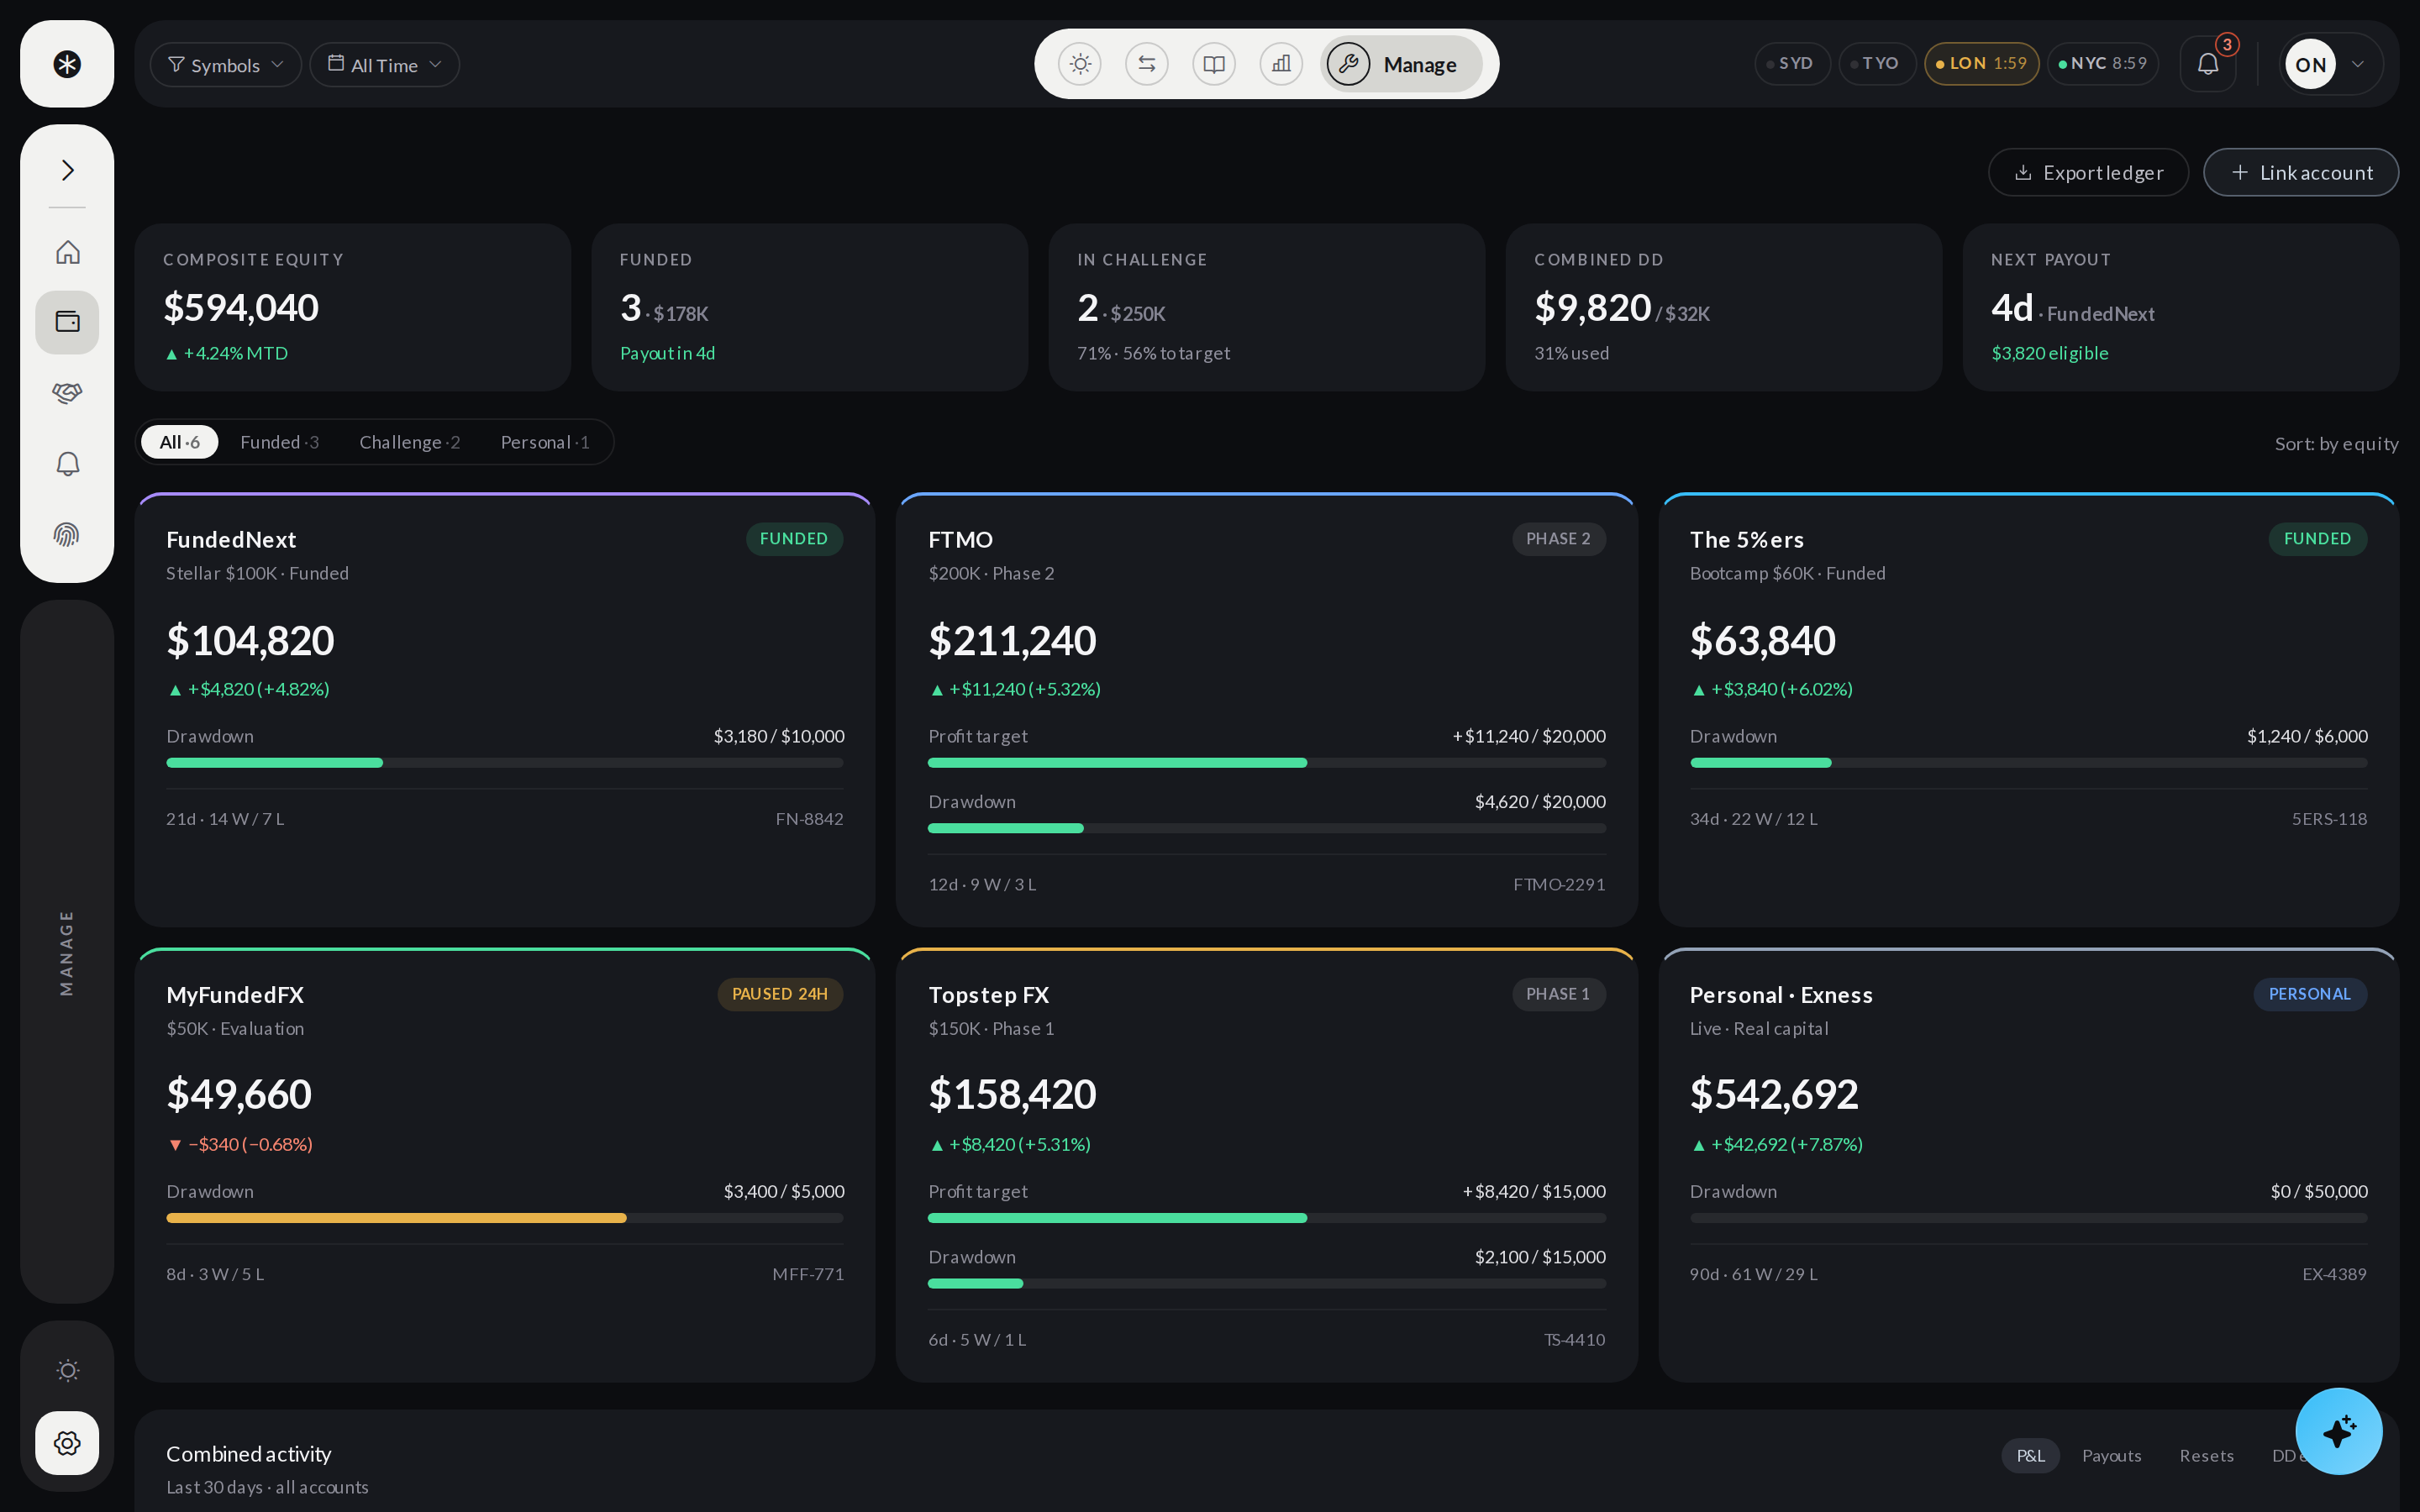Open the AI sparkle assistant button

2338,1431
